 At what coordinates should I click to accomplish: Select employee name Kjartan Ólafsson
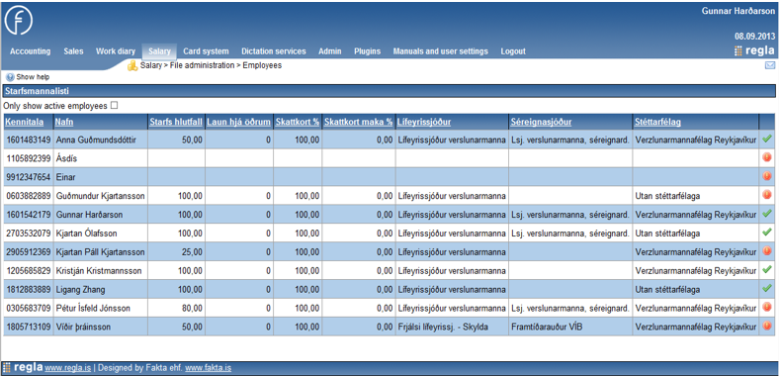[87, 234]
